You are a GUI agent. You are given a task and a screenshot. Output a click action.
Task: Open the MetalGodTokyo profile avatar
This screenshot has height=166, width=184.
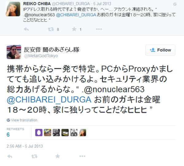tap(14, 52)
